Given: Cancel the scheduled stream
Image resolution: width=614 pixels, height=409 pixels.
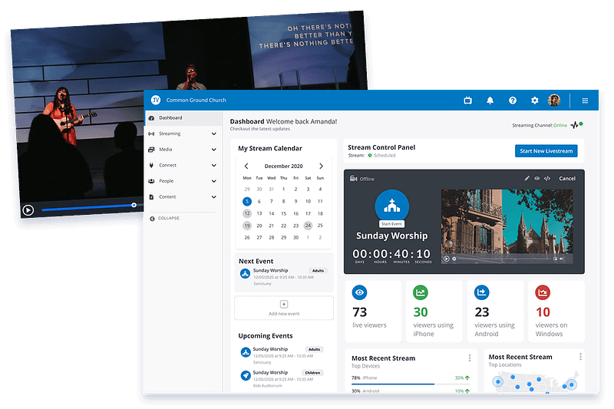Looking at the screenshot, I should [567, 179].
